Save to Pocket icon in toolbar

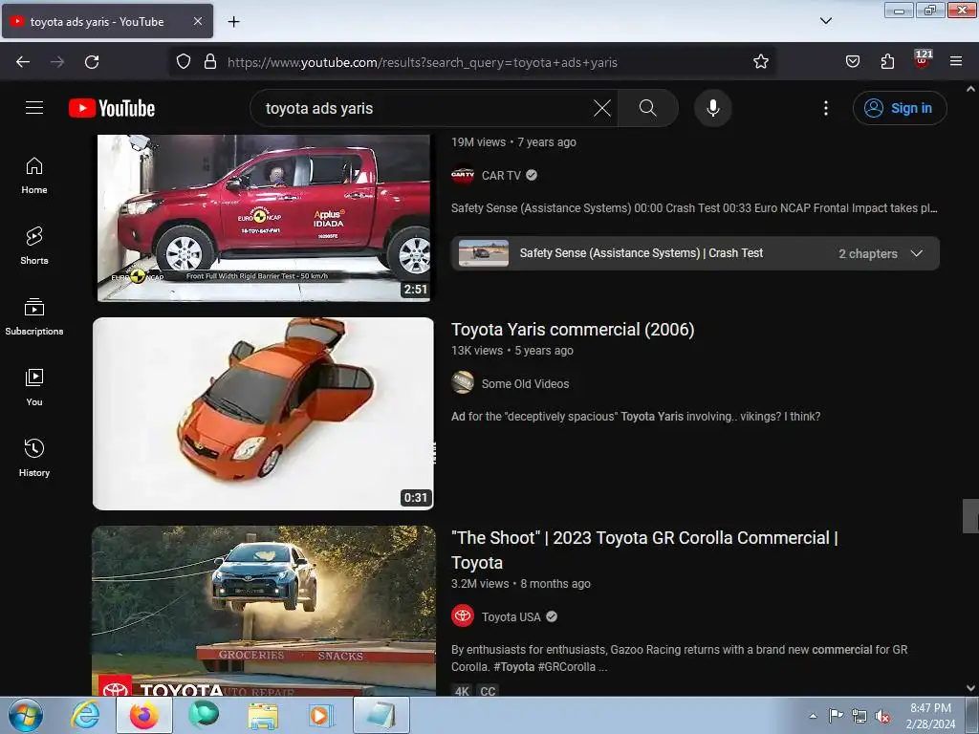852,62
